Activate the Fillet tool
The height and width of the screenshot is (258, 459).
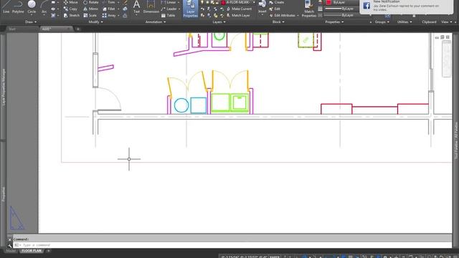[x=109, y=9]
